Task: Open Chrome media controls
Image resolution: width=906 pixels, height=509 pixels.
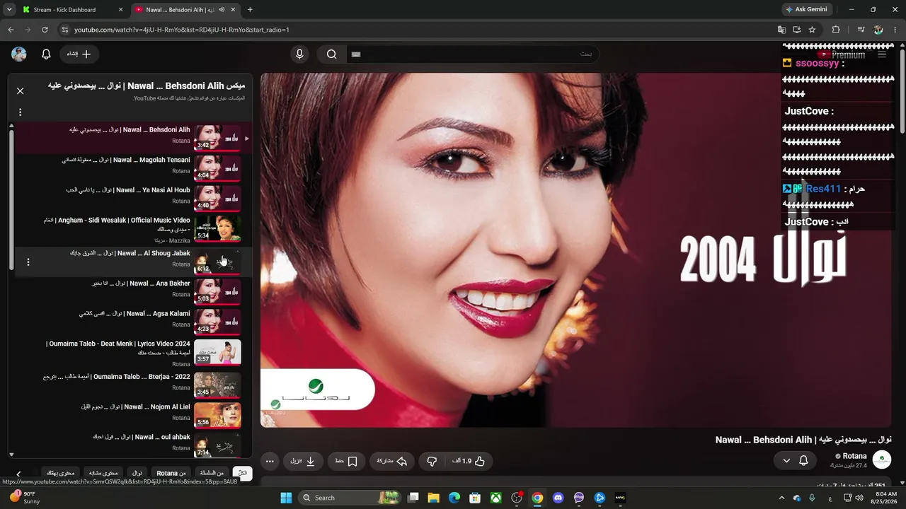Action: pos(861,30)
